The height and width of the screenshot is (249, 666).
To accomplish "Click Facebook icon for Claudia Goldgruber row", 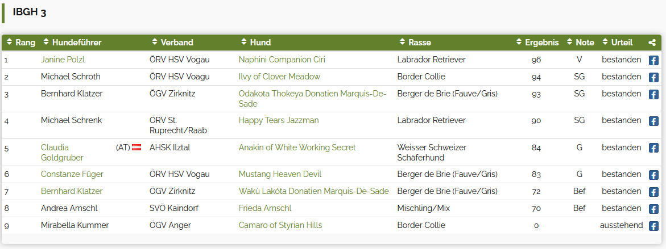I will (x=653, y=148).
